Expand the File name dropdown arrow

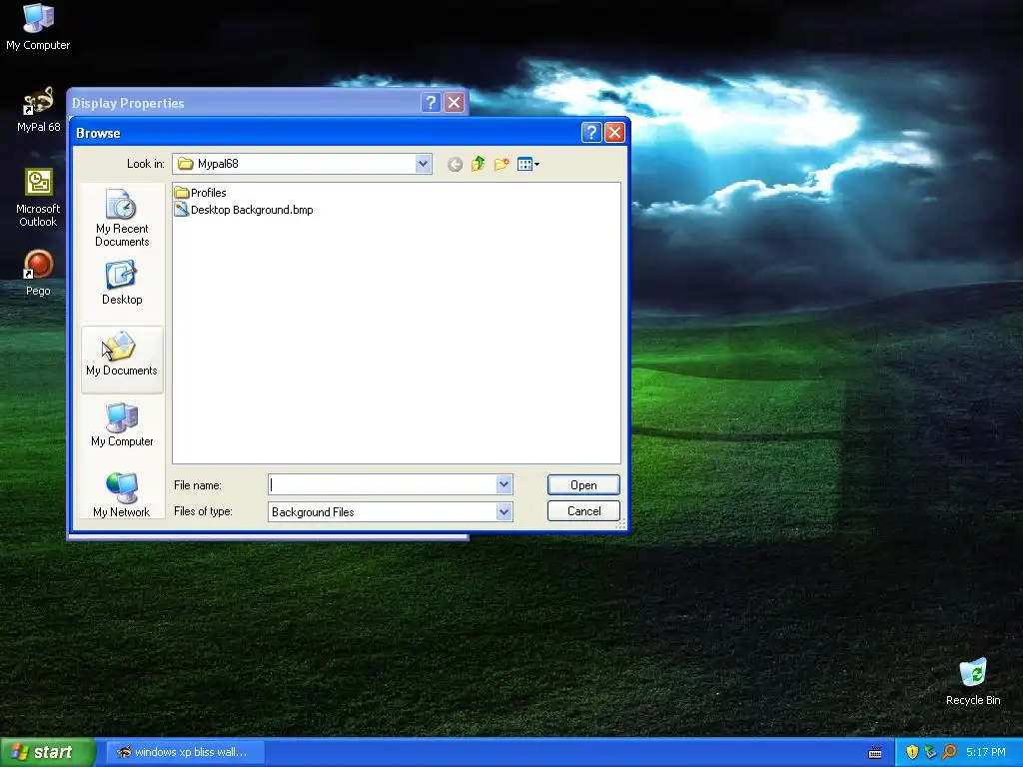(504, 484)
